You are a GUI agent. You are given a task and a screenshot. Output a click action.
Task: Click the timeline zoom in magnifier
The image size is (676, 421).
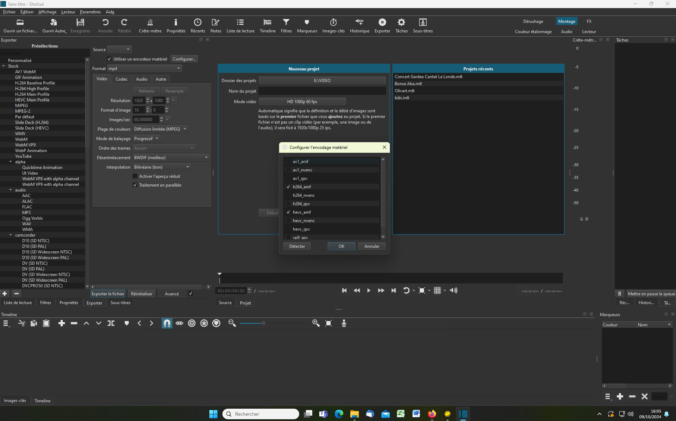316,323
